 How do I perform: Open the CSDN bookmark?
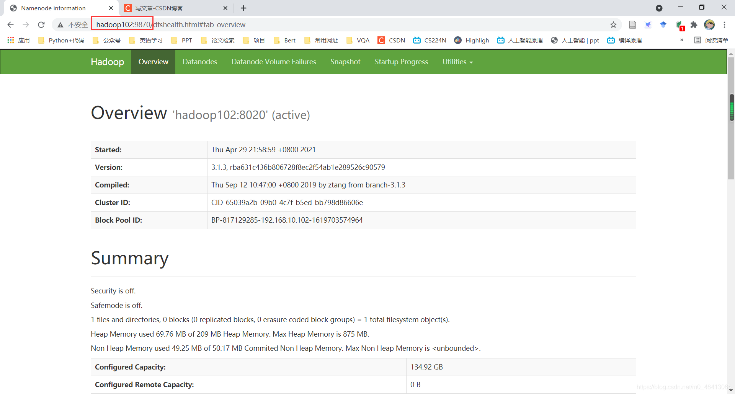coord(391,40)
